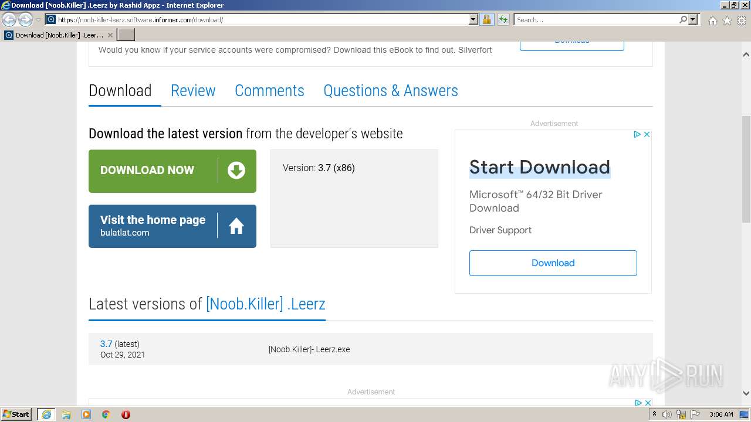The image size is (751, 422).
Task: Switch to the Review tab
Action: click(x=193, y=91)
